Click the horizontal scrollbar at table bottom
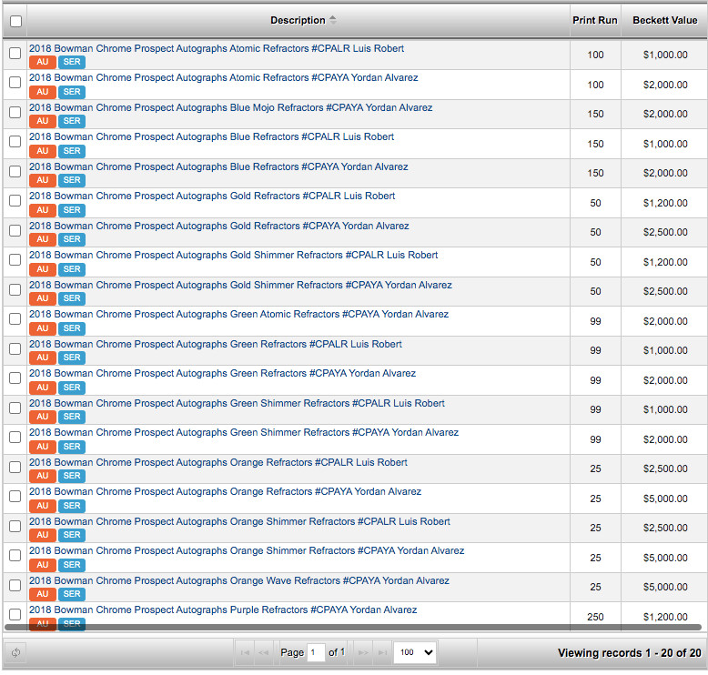Viewport: 708px width, 675px height. click(353, 627)
